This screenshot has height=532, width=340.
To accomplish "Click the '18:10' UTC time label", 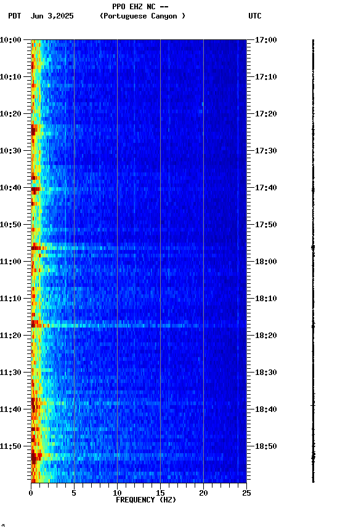I will pyautogui.click(x=266, y=299).
